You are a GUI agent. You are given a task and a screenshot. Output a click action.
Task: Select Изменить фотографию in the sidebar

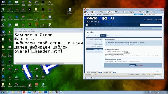(x=94, y=47)
